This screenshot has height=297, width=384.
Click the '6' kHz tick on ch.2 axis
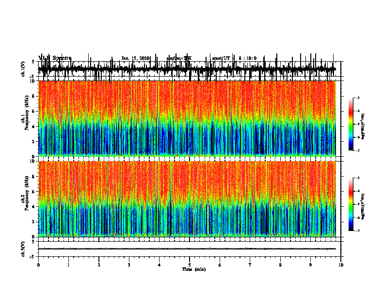(34, 192)
